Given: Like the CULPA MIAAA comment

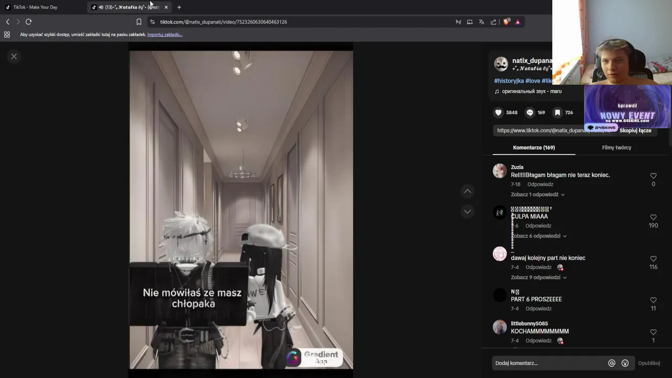Looking at the screenshot, I should click(653, 217).
